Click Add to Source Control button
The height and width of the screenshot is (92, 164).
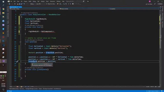coord(153,91)
